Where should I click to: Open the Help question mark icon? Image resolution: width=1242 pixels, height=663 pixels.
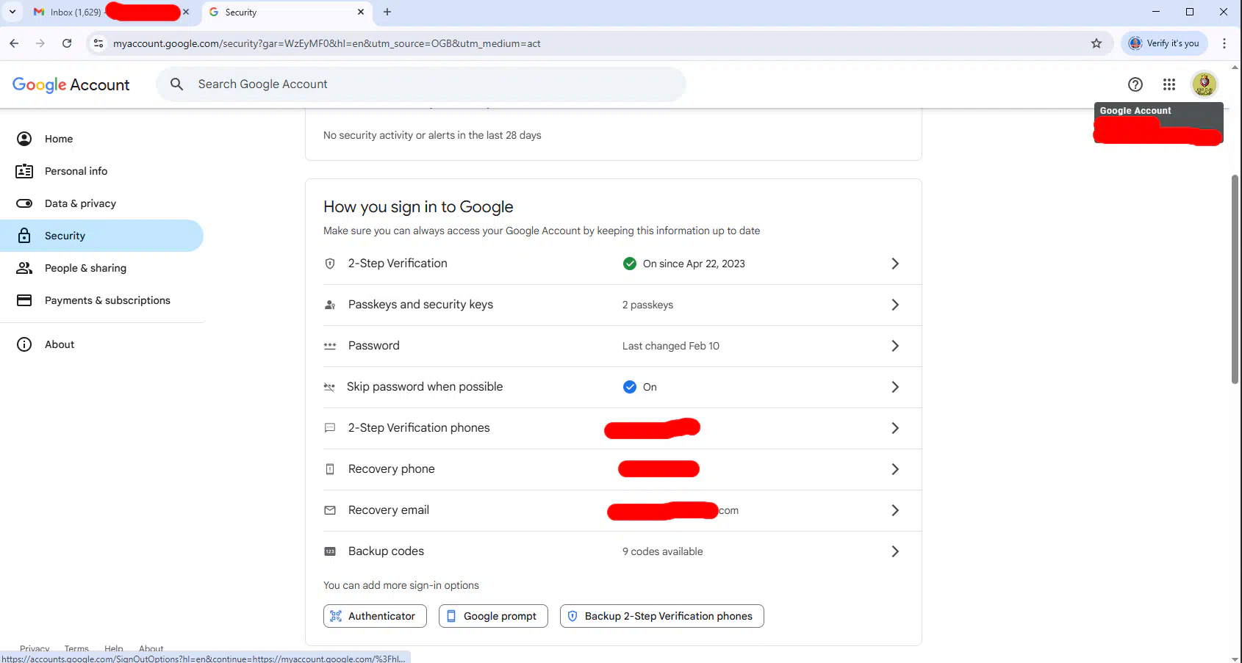tap(1135, 84)
